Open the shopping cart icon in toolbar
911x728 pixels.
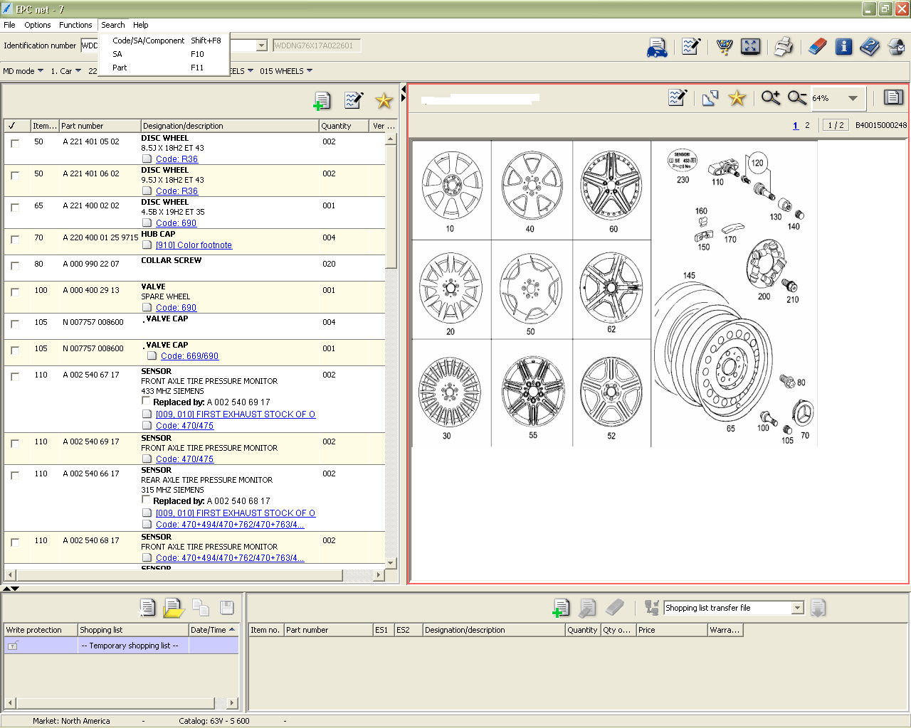coord(724,47)
